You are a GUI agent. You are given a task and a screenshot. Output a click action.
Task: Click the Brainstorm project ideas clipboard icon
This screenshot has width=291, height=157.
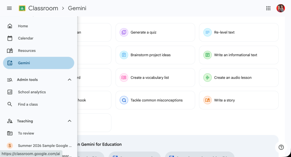click(124, 55)
